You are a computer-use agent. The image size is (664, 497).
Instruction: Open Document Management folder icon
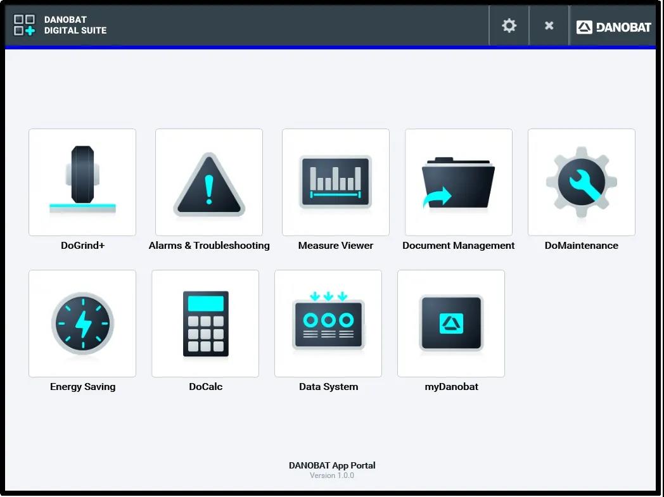coord(459,182)
